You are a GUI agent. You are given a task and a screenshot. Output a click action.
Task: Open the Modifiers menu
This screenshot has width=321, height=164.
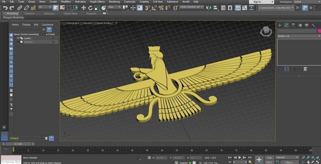click(66, 2)
